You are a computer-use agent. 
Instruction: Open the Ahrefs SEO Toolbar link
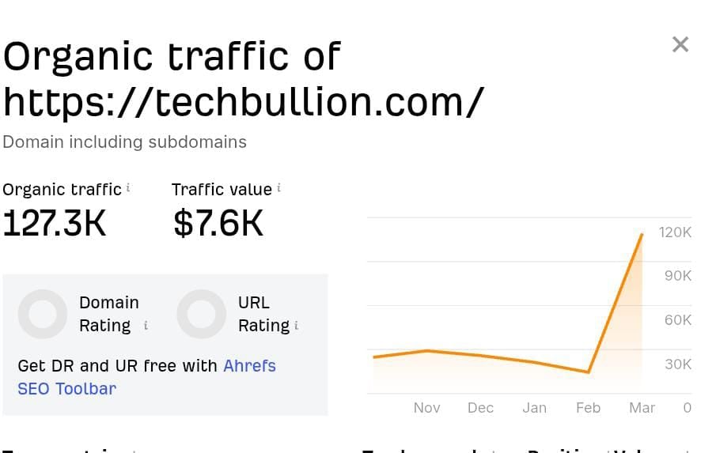(x=249, y=367)
